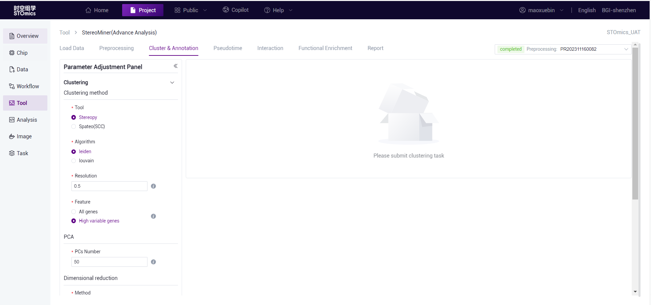Viewport: 651px width, 305px height.
Task: Click the Project document icon
Action: [x=133, y=10]
